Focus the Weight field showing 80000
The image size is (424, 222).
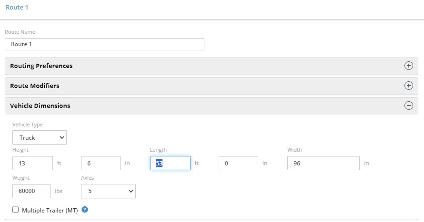click(31, 191)
